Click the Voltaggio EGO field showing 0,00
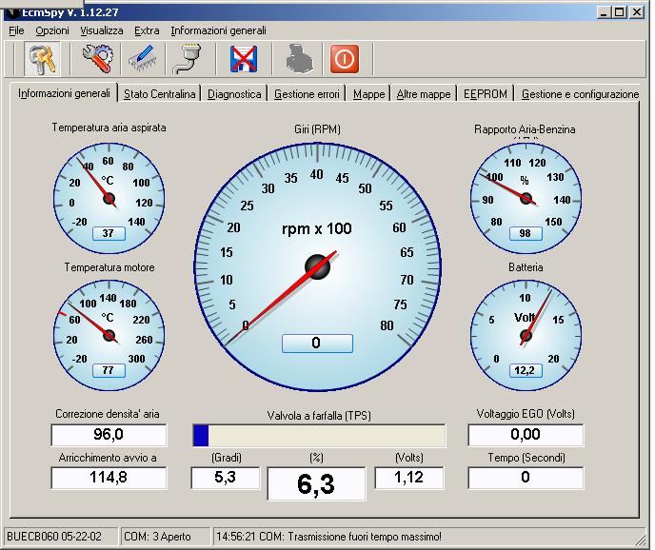Screen dimensions: 655x550 [x=526, y=435]
